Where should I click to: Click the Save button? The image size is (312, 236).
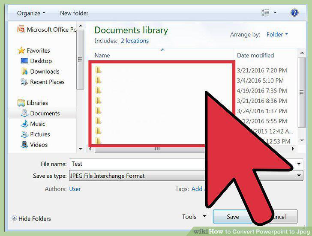pos(233,217)
